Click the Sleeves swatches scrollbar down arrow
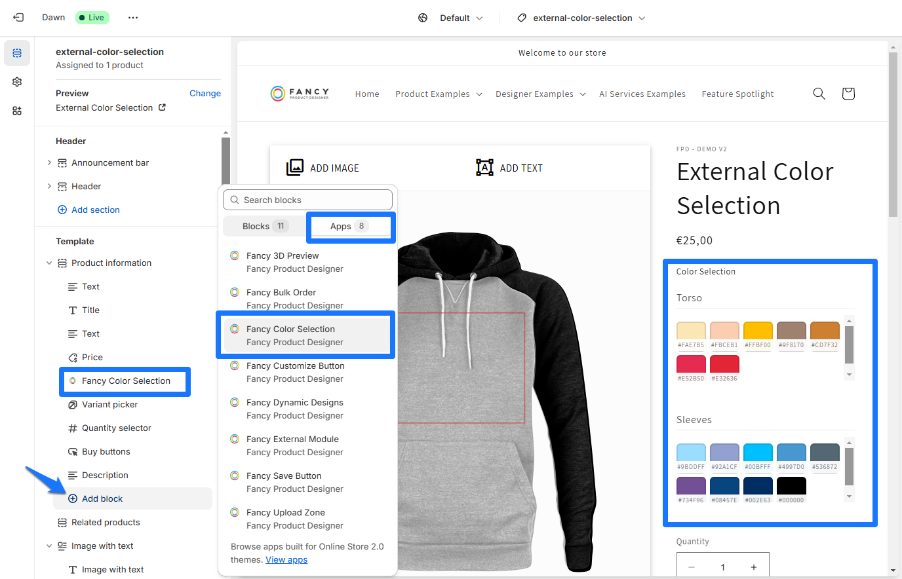 [849, 496]
